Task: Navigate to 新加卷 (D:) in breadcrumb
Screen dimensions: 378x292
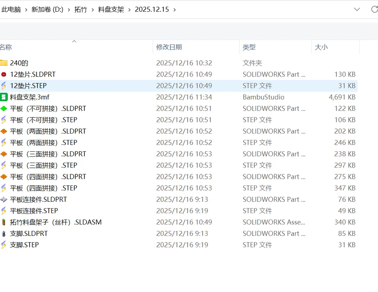Action: [47, 9]
